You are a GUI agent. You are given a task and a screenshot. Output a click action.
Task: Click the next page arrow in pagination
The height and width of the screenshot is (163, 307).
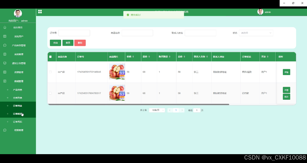182,110
